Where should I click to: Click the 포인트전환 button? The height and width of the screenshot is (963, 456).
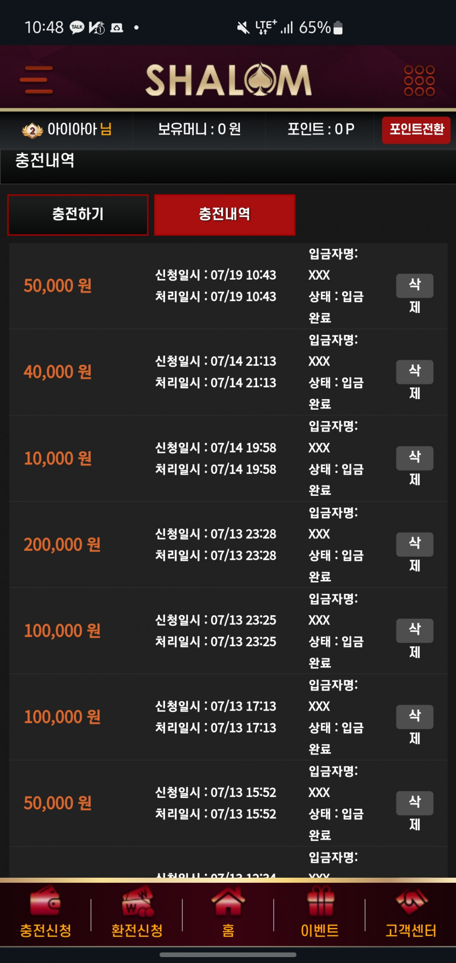click(x=416, y=130)
